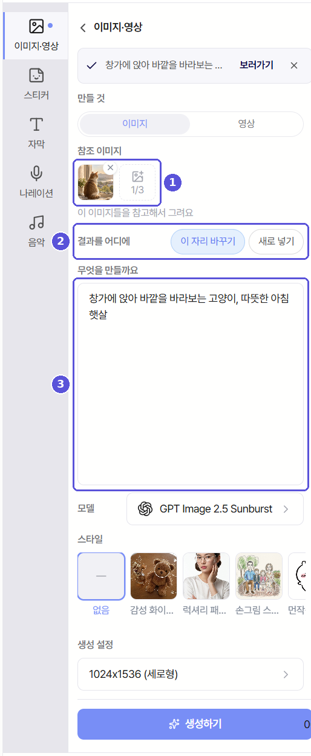The image size is (311, 756).
Task: Click the checkmark icon in the notification
Action: [91, 65]
